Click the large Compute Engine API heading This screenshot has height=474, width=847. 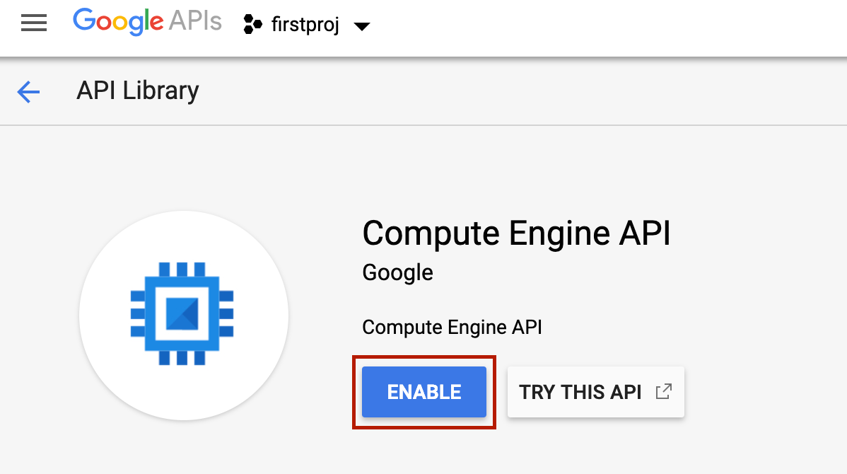(516, 233)
